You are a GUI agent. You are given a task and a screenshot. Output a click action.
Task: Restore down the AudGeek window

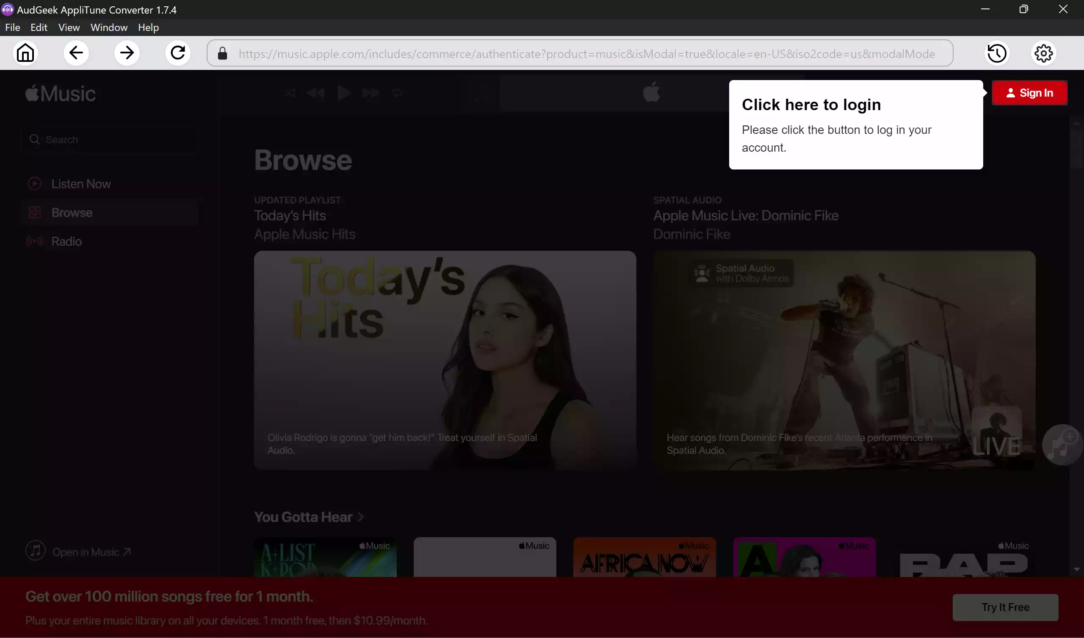tap(1024, 9)
